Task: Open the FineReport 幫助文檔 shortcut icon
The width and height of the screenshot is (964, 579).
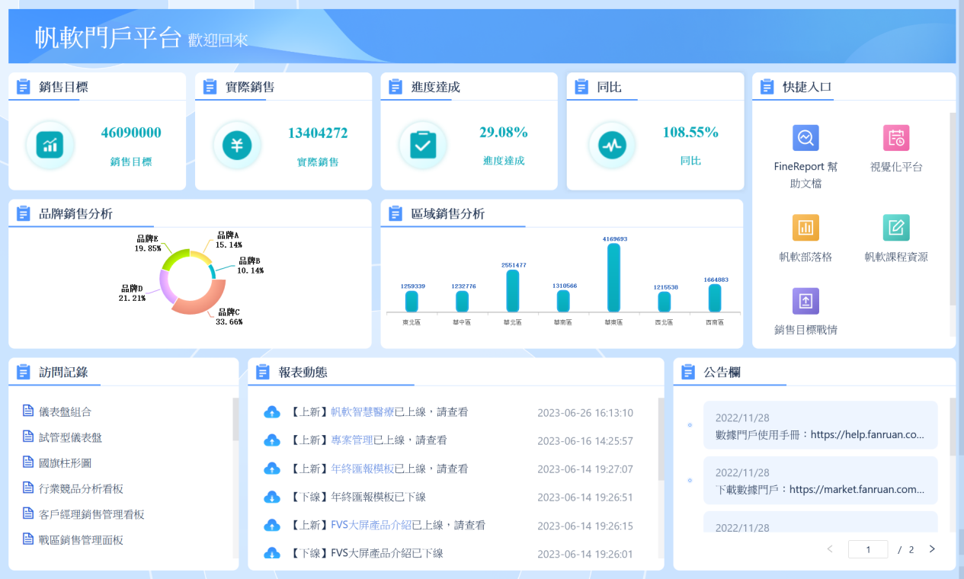Action: 805,138
